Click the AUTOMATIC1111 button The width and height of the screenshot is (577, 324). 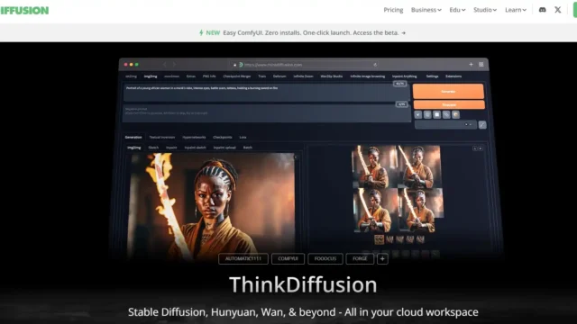[243, 259]
